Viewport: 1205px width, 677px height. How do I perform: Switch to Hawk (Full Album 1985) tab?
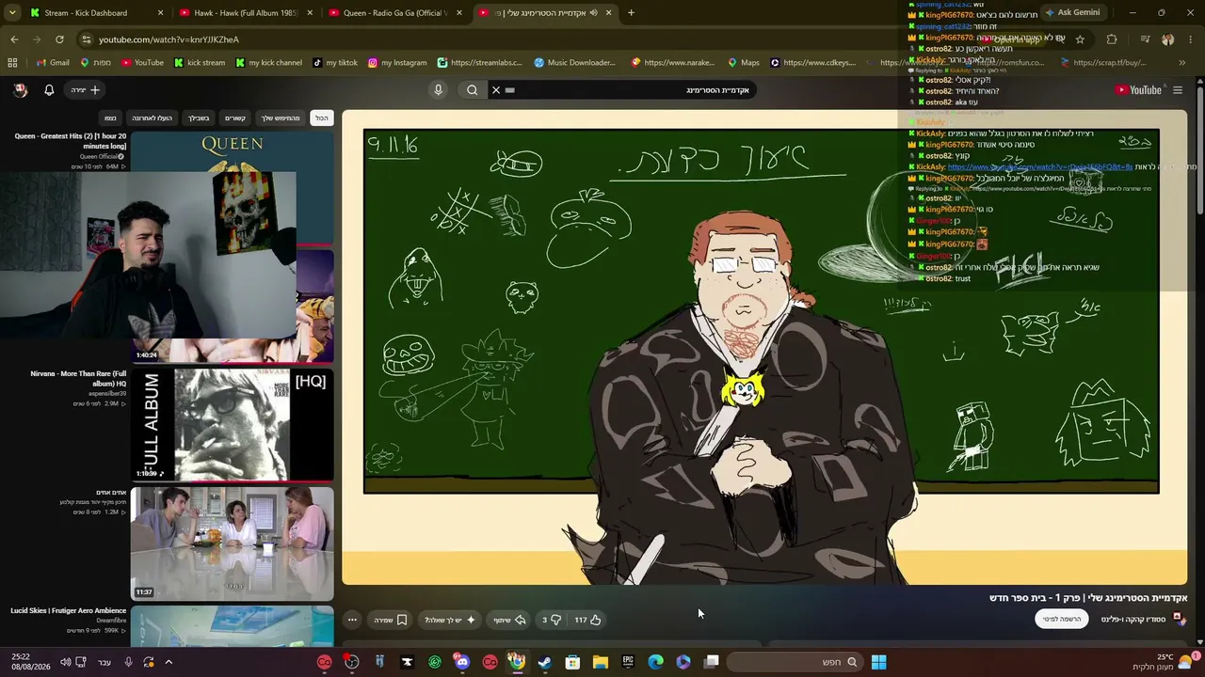(247, 13)
